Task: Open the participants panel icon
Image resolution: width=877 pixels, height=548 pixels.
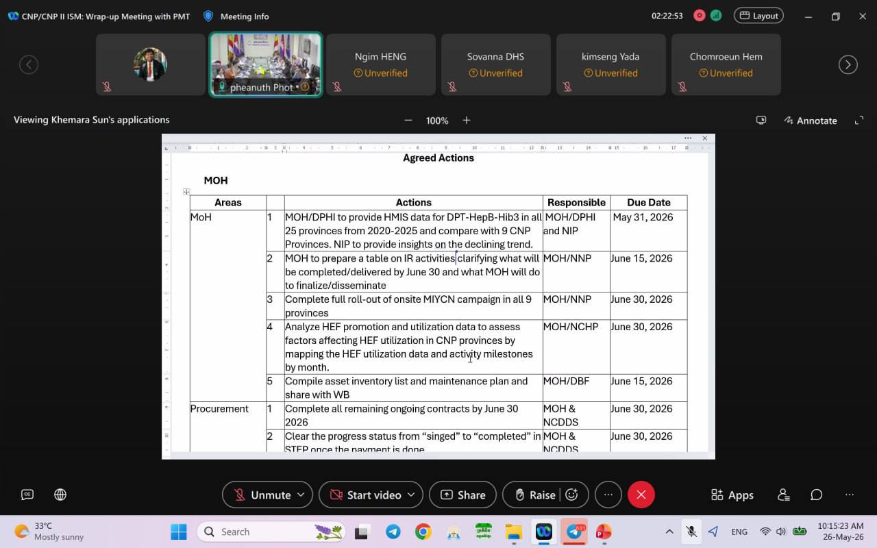Action: (783, 495)
